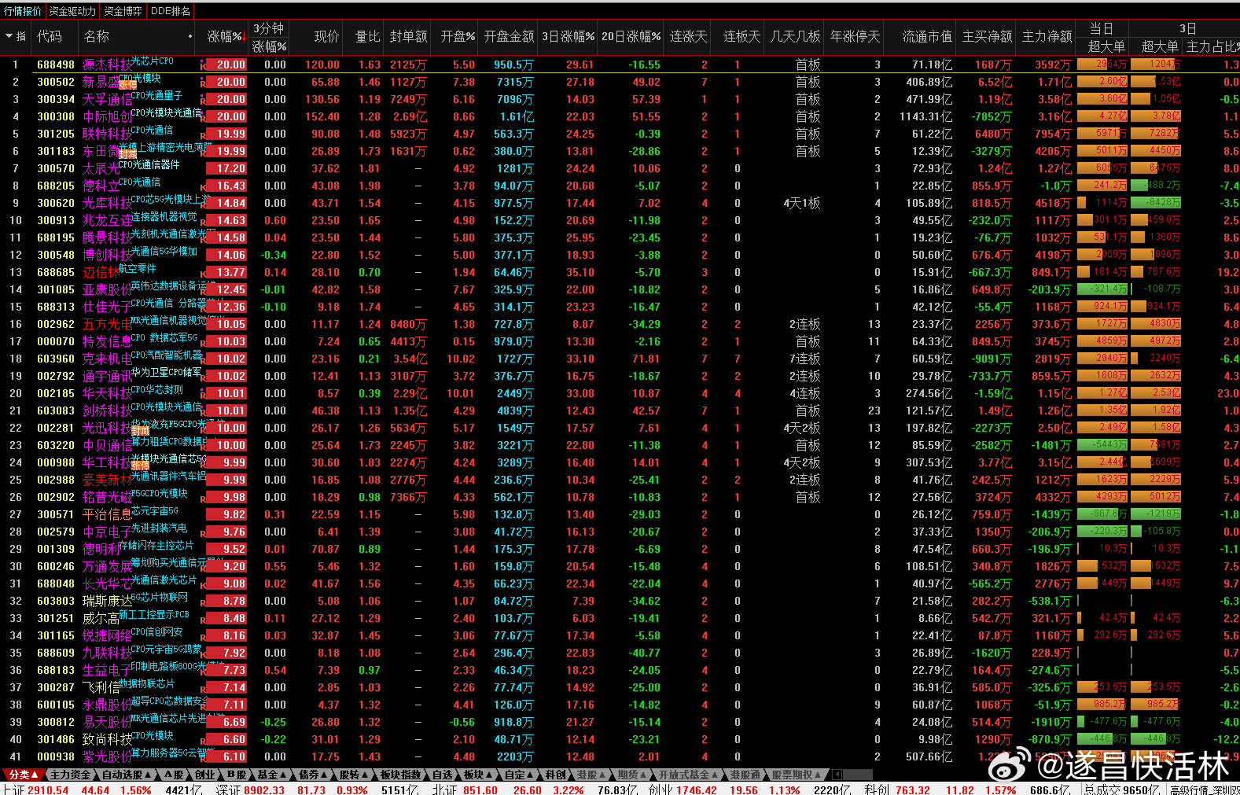Click 创业 index 1746.42 in status bar
The image size is (1240, 795).
pos(697,789)
